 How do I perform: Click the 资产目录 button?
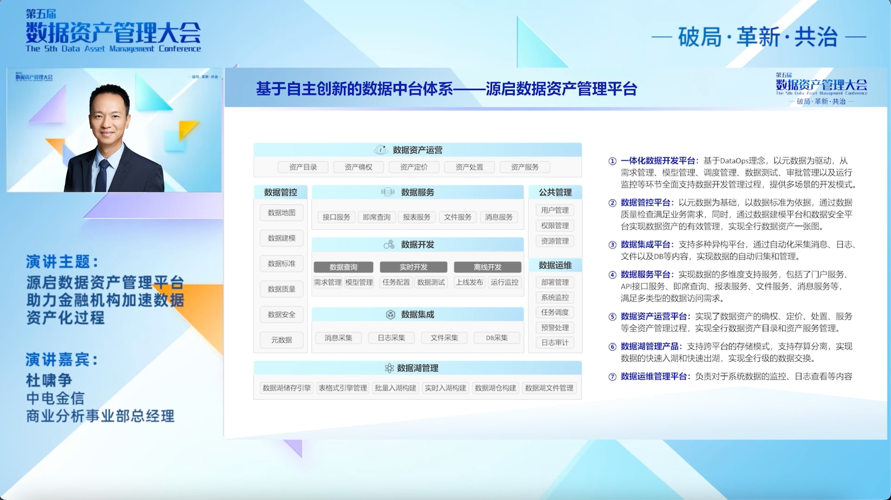pyautogui.click(x=303, y=167)
